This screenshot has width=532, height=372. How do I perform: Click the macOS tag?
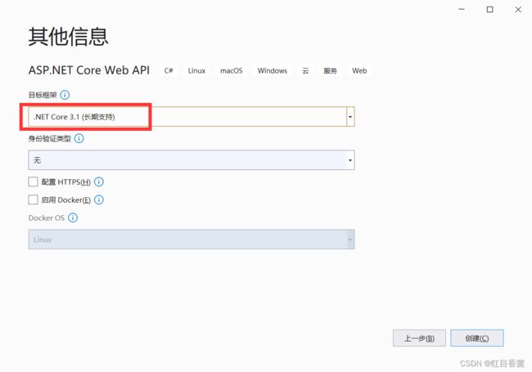click(232, 71)
